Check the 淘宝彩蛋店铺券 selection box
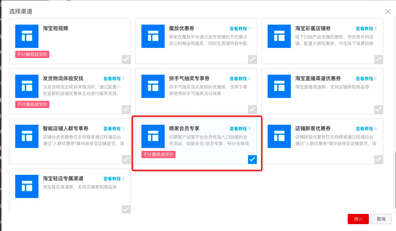Viewport: 396px width, 231px height. 379,59
